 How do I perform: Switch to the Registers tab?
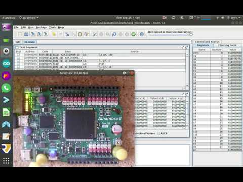tap(203, 45)
